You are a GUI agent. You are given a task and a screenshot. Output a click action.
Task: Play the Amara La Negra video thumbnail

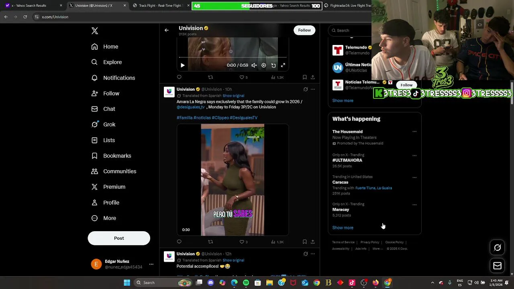tap(233, 180)
